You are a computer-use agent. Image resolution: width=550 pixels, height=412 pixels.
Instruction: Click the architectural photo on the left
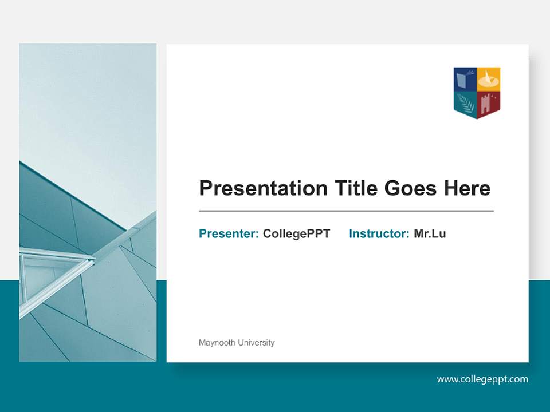[x=87, y=200]
